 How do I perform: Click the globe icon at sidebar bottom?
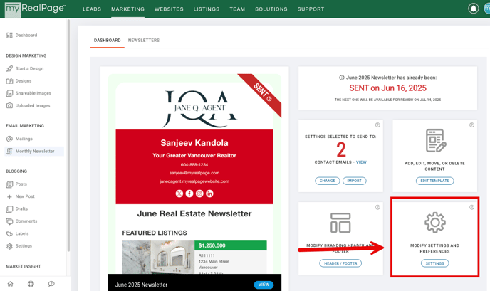(31, 284)
